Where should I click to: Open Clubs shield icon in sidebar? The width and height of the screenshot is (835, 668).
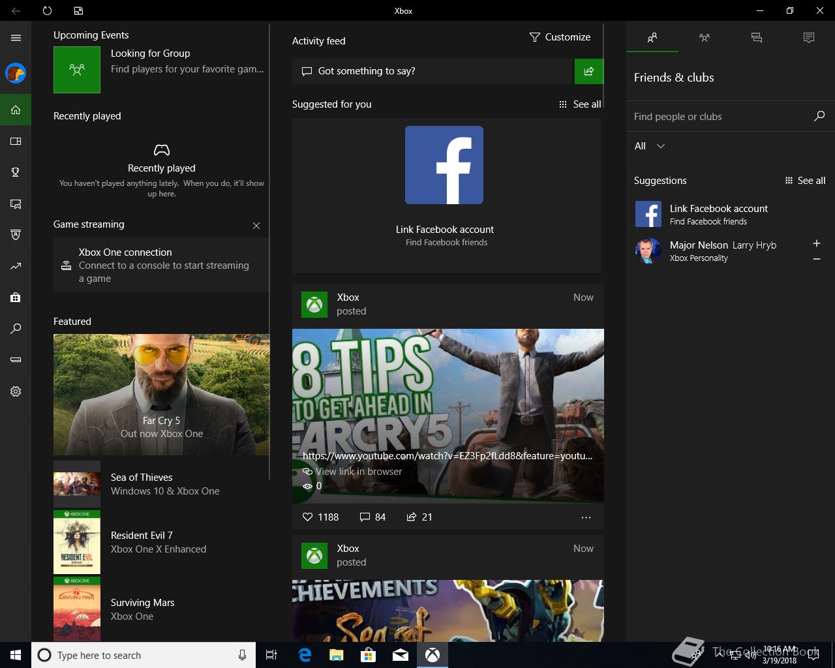coord(16,235)
